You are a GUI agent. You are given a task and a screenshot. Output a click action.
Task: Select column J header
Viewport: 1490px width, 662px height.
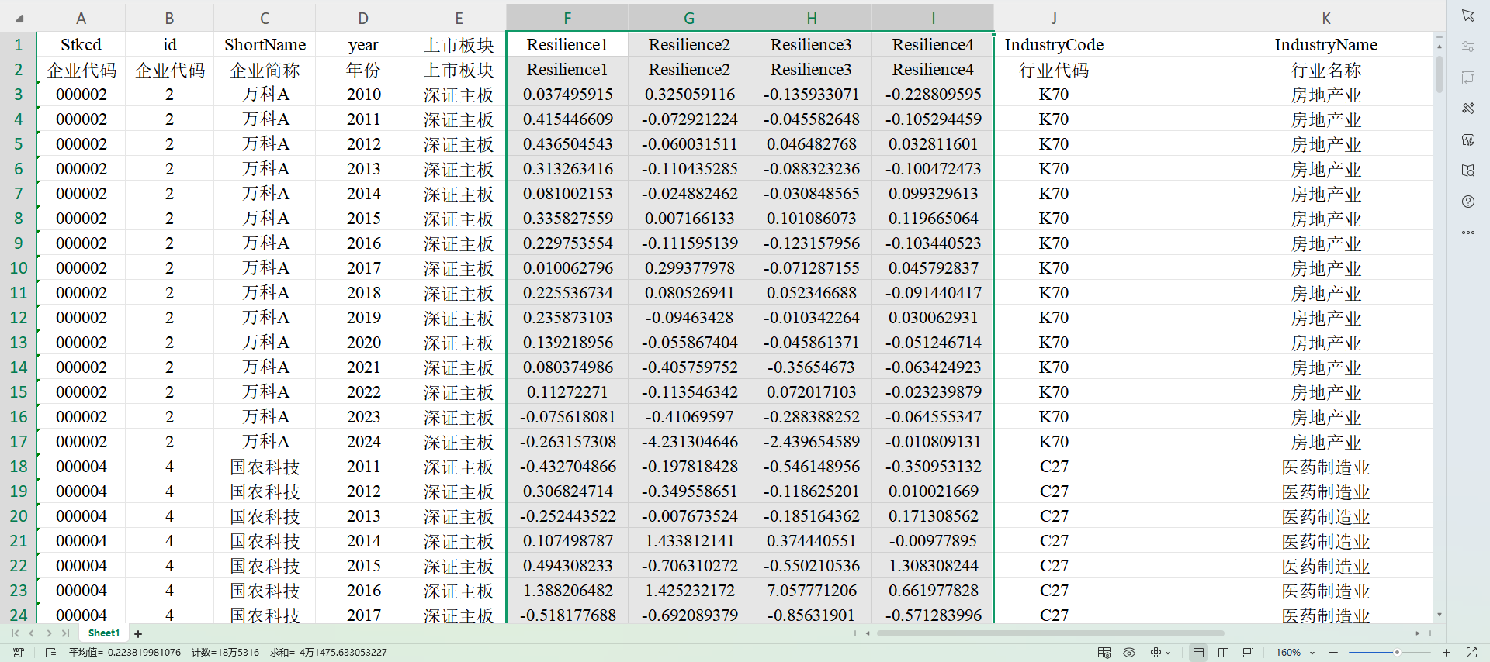pos(1053,19)
